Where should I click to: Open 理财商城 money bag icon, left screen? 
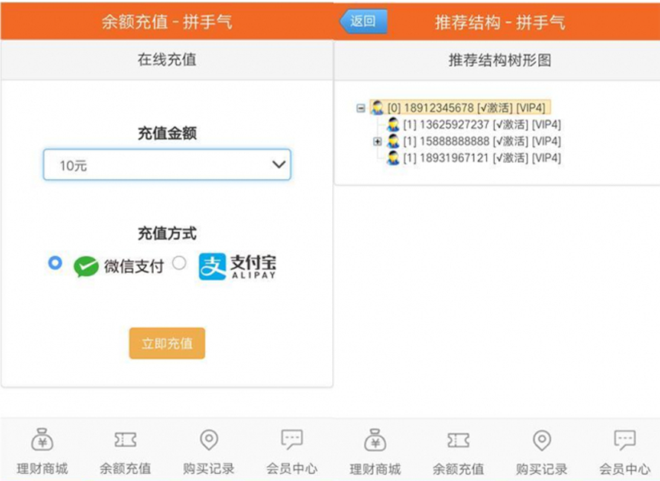42,439
